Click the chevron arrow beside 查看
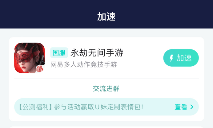The image size is (213, 128). 192,107
